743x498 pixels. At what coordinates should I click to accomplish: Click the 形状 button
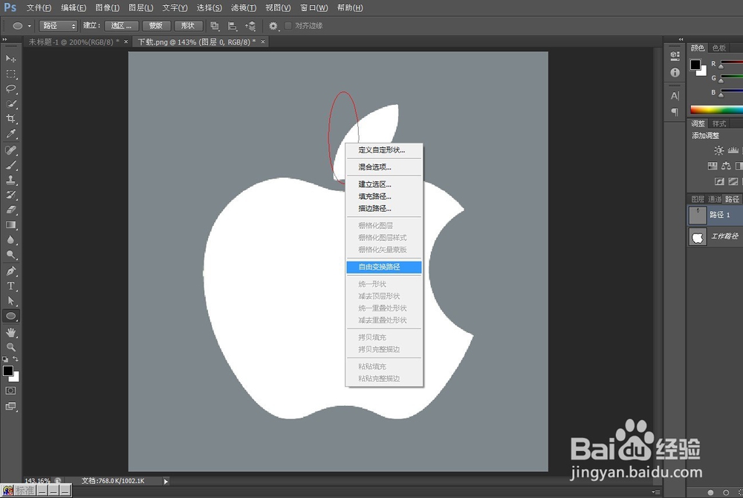188,26
